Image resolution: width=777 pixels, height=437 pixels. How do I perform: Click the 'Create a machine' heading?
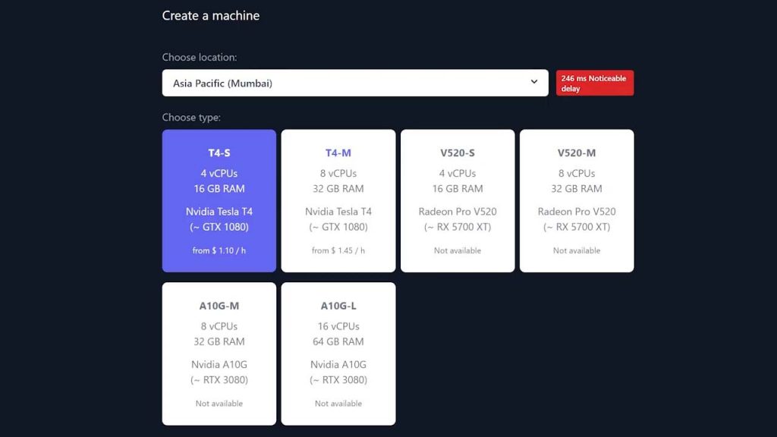[211, 15]
